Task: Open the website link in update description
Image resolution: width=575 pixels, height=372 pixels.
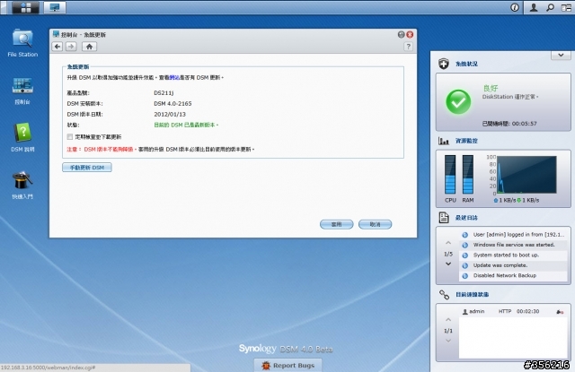Action: tap(174, 78)
